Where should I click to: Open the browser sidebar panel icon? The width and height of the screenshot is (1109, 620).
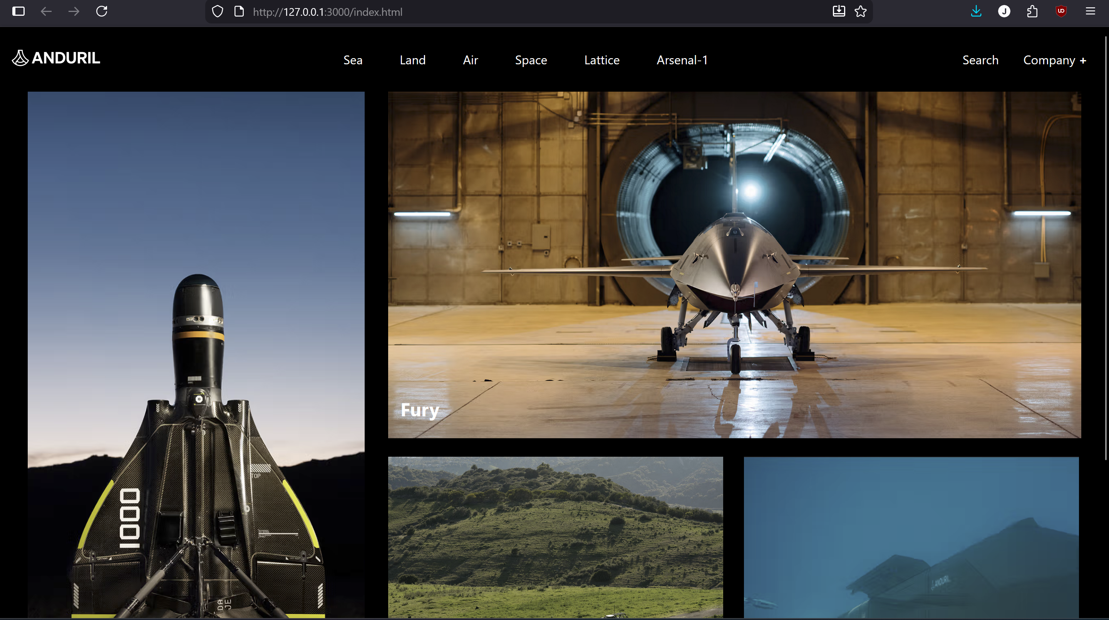pos(18,12)
